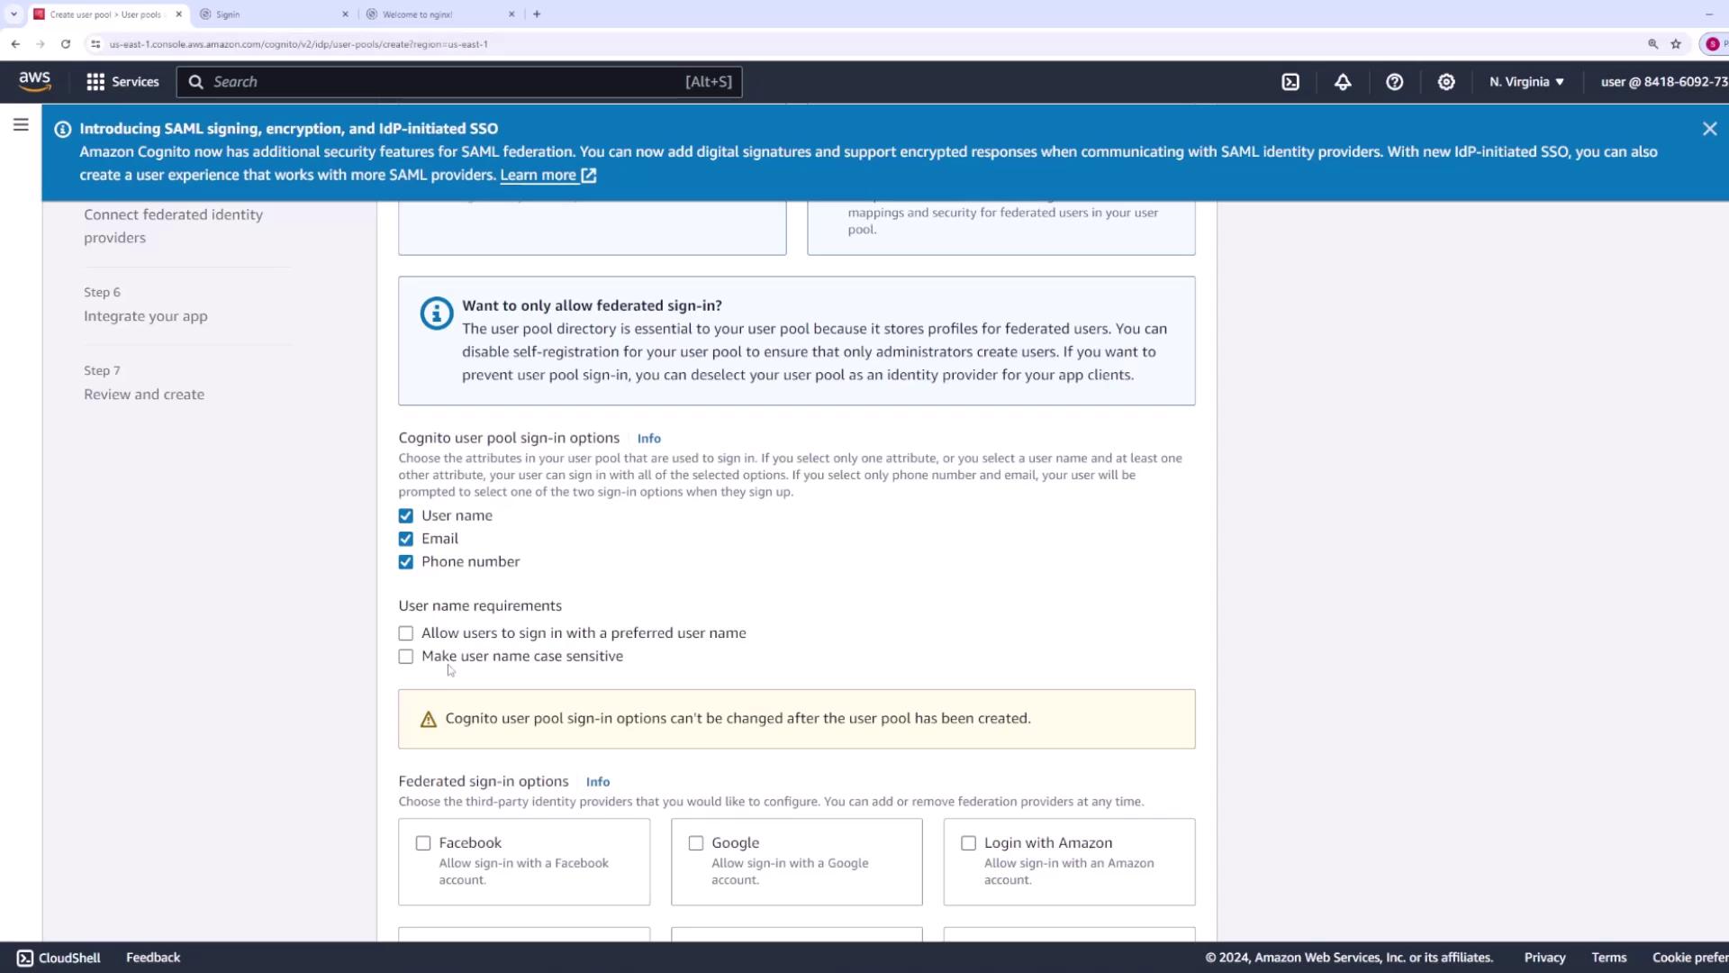Reload the page with browser refresh icon
Viewport: 1729px width, 973px height.
(66, 43)
